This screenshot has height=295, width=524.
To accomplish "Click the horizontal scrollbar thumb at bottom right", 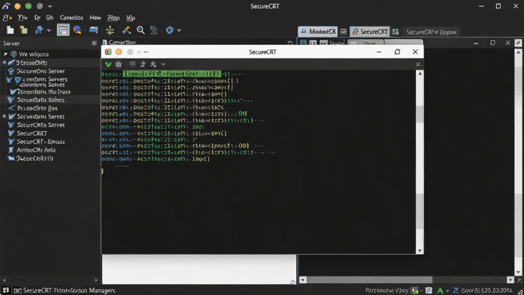I will (x=369, y=280).
